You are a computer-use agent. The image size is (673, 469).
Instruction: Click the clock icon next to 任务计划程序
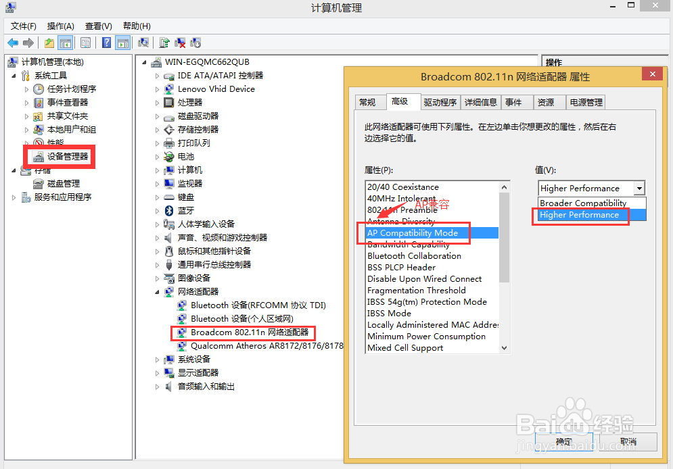[39, 89]
